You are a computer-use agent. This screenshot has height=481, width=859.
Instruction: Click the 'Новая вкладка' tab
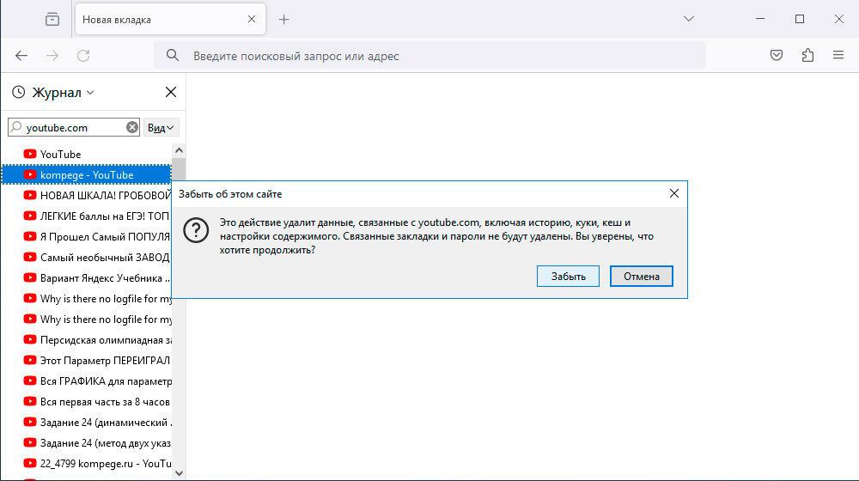pyautogui.click(x=170, y=19)
